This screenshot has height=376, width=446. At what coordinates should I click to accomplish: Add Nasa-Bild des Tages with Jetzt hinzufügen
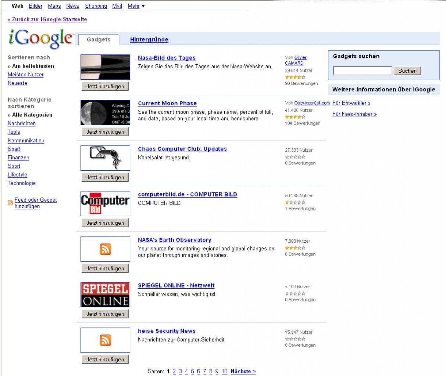105,86
